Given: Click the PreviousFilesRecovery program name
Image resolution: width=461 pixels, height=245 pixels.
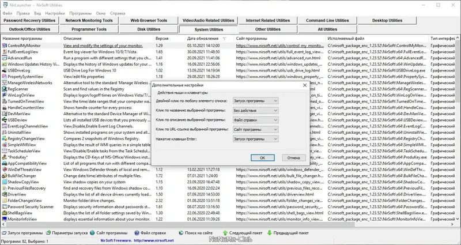Looking at the screenshot, I should pyautogui.click(x=27, y=189).
